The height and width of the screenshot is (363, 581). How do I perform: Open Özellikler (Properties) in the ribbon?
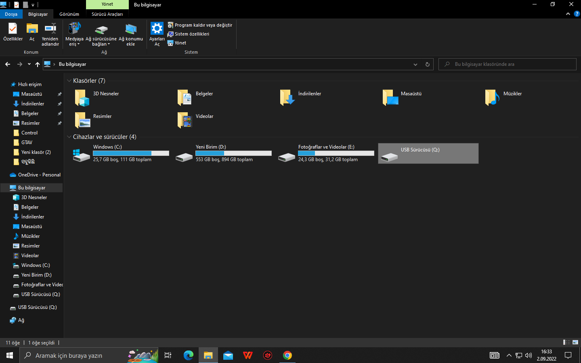[13, 32]
